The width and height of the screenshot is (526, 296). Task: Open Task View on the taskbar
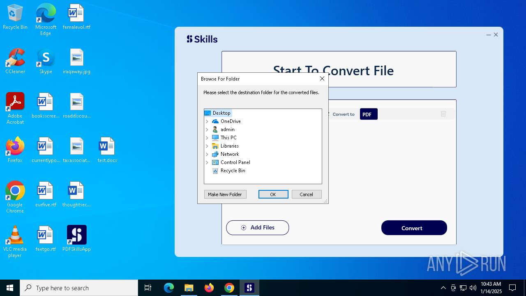[x=148, y=288]
